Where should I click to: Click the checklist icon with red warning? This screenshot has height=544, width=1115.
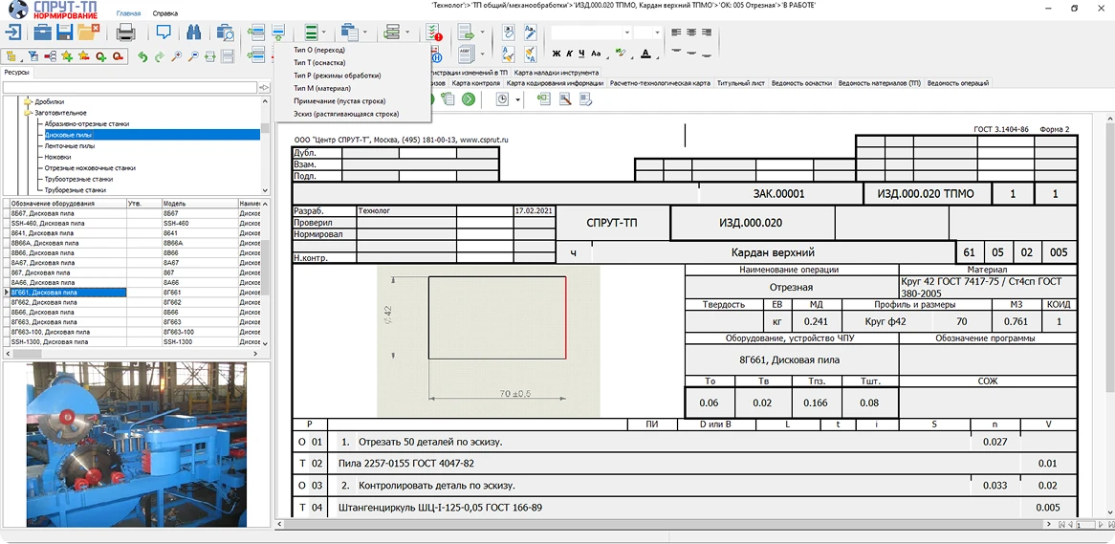click(x=434, y=33)
